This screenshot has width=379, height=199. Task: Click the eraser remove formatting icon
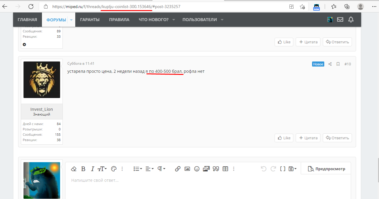(x=74, y=169)
